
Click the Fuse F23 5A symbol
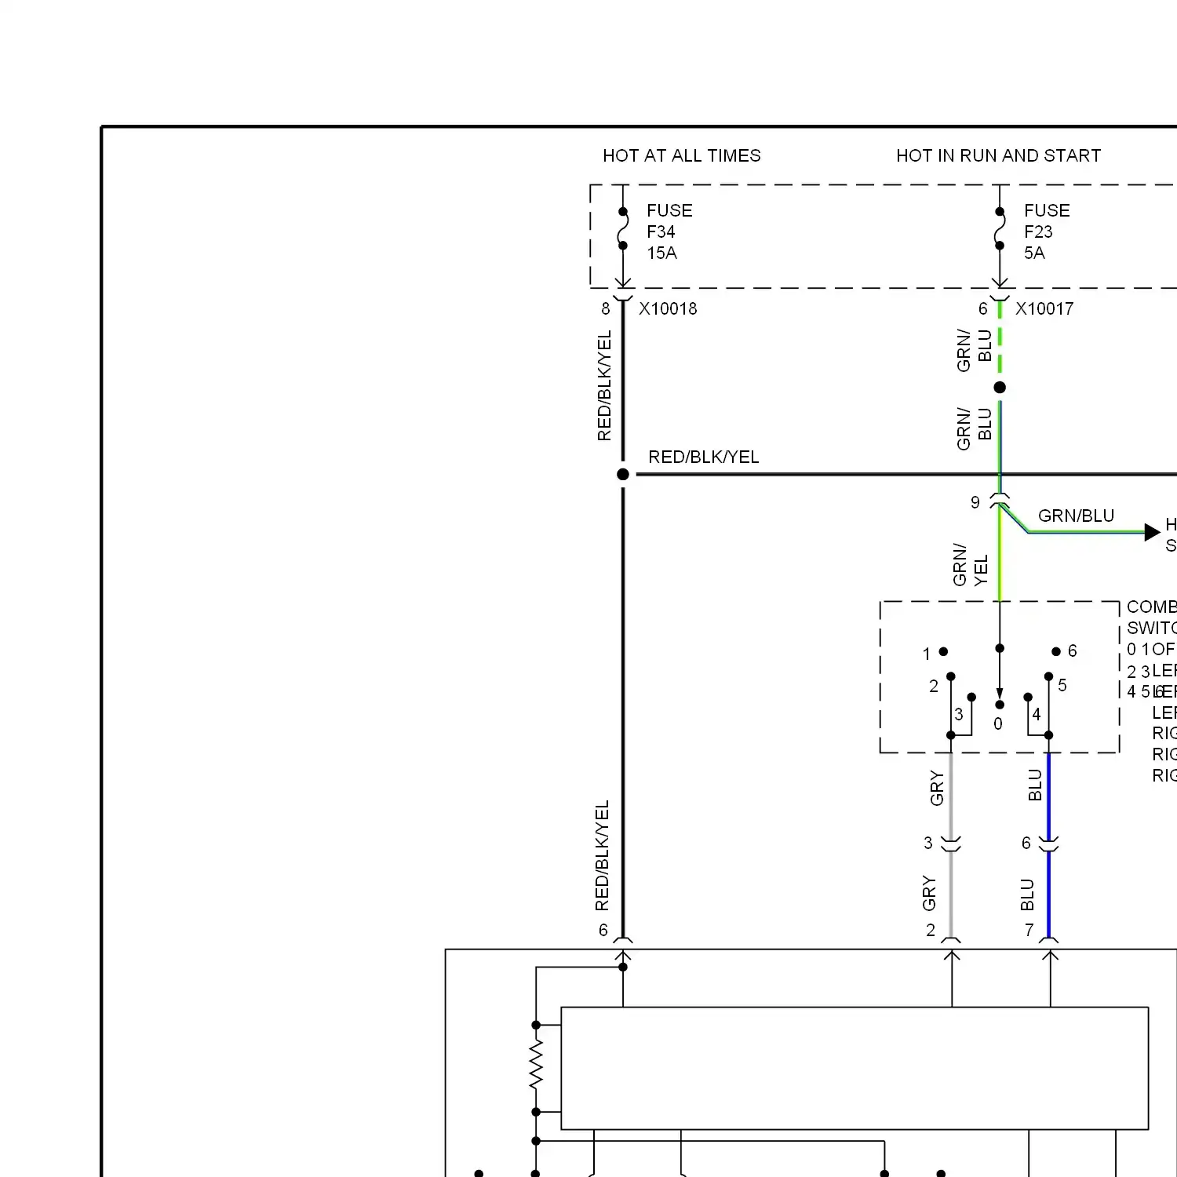(x=1000, y=229)
